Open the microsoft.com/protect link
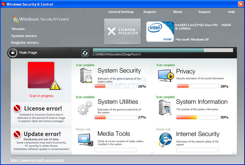The height and width of the screenshot is (165, 245). 37,160
